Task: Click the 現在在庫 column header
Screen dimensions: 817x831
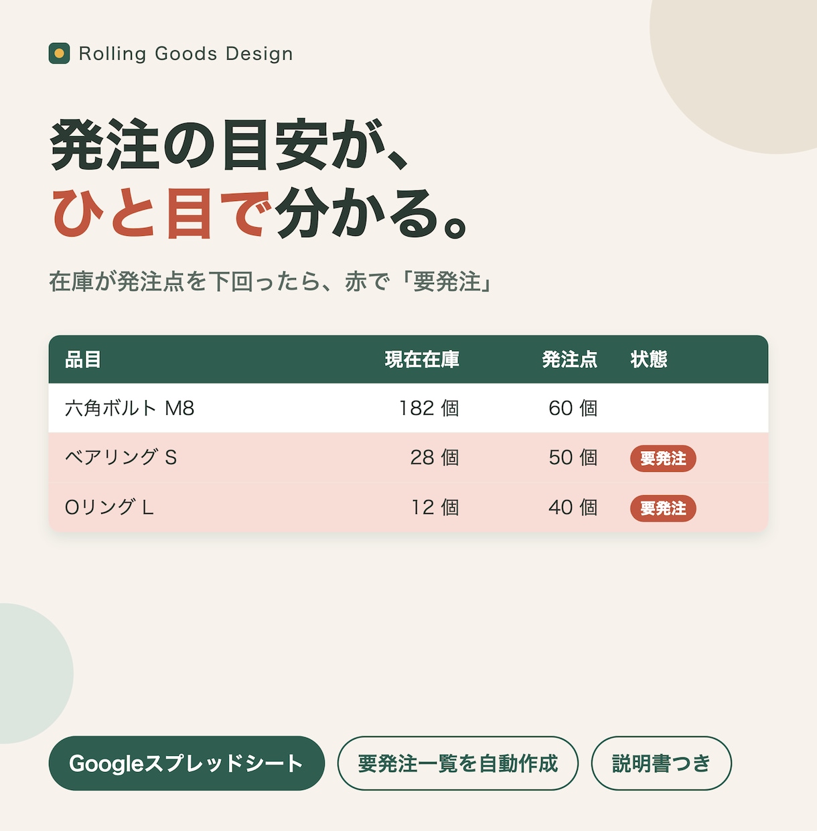Action: click(422, 360)
